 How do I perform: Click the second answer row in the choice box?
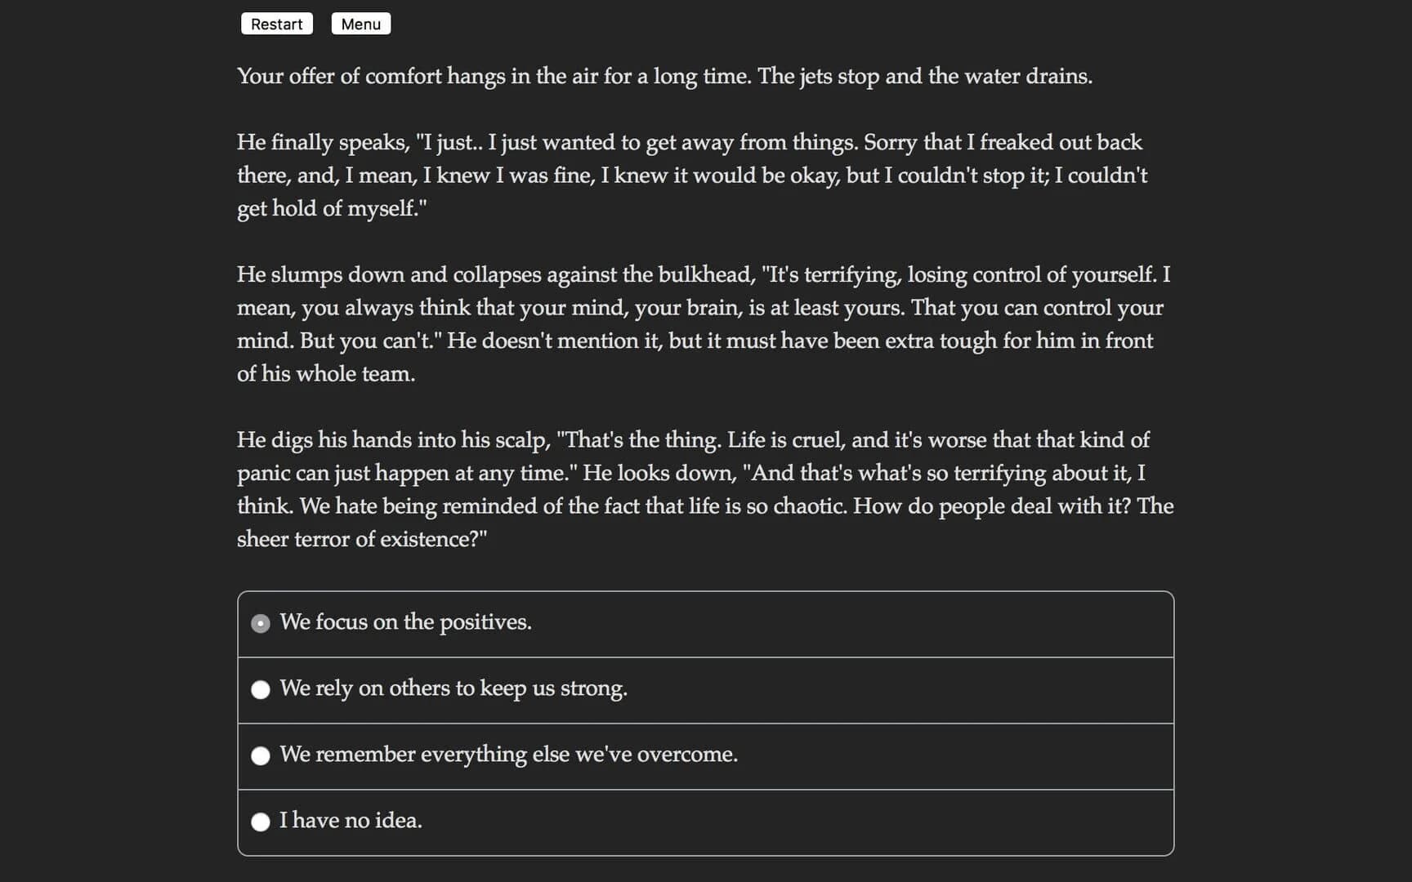704,690
